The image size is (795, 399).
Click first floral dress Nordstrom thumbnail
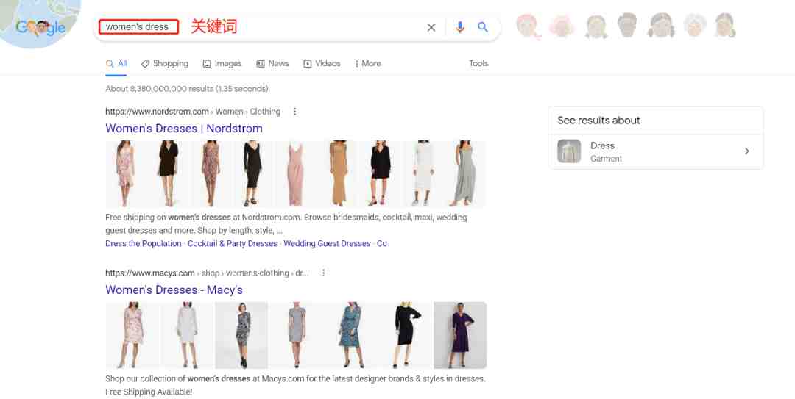[x=125, y=173]
